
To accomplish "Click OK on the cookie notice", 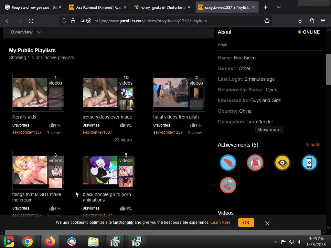I will coord(246,222).
